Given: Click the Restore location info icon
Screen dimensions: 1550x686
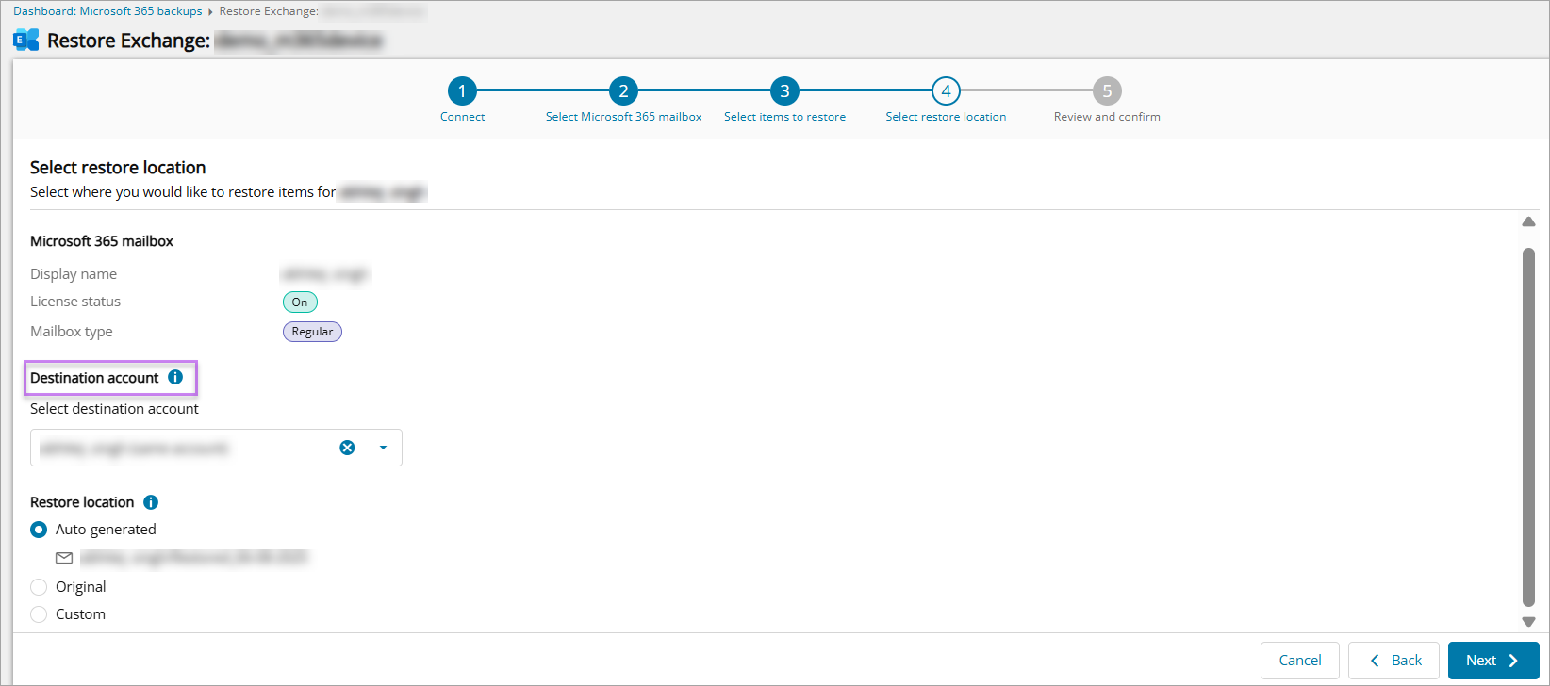Looking at the screenshot, I should [150, 502].
